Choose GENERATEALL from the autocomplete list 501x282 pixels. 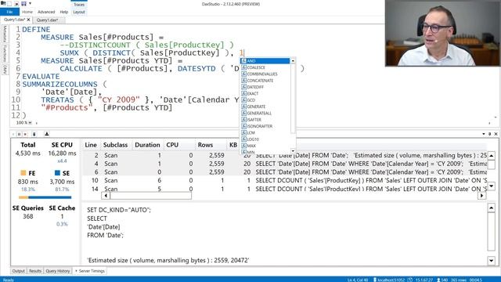coord(265,113)
